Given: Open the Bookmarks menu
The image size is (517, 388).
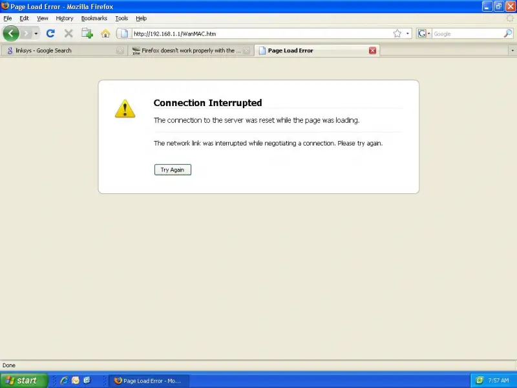Looking at the screenshot, I should (94, 19).
